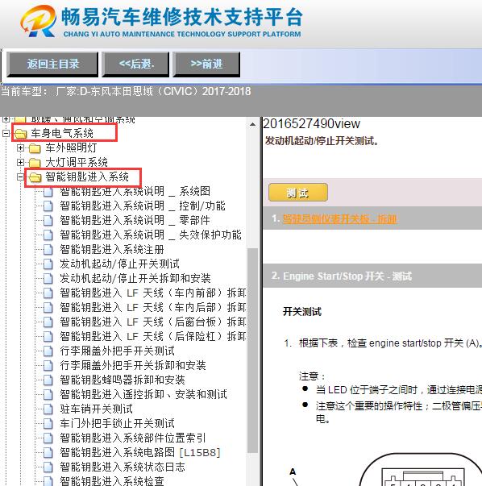Select 车门外把手锁止开关测试 entry
The height and width of the screenshot is (486, 482).
coord(117,423)
